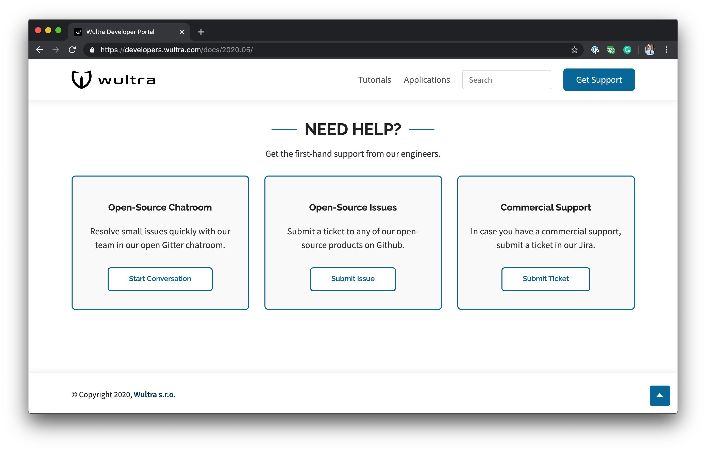Click the Grammarly extension icon
706x451 pixels.
click(x=627, y=50)
